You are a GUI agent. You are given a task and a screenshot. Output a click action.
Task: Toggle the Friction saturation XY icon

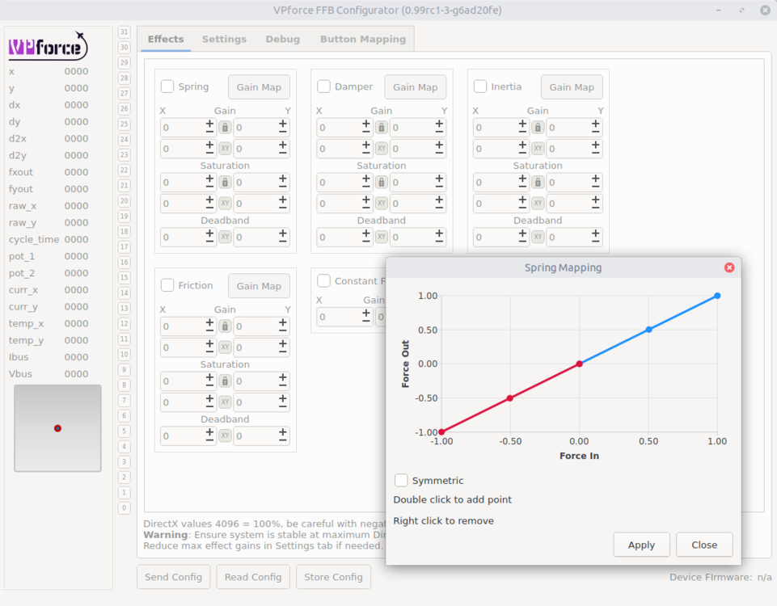pos(225,402)
